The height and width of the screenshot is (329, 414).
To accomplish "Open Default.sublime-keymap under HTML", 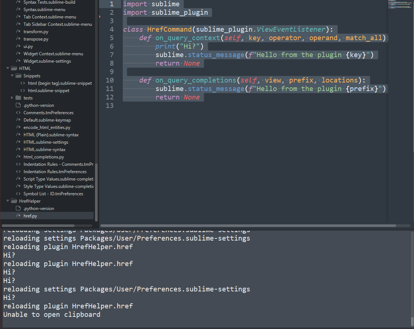I will pos(47,120).
